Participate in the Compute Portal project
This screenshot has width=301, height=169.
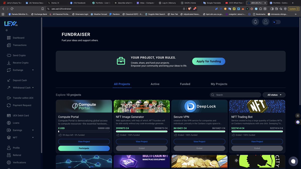84,148
